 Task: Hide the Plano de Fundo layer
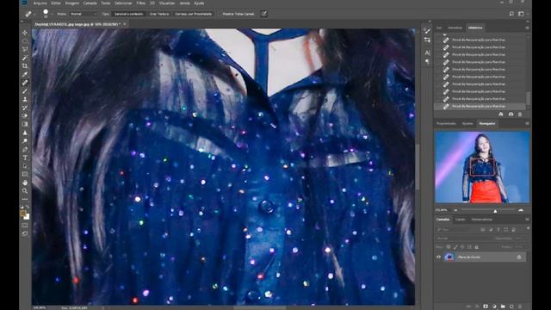[x=438, y=257]
